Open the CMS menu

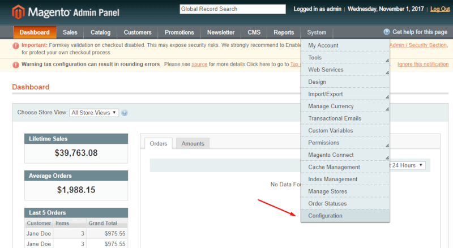[254, 32]
